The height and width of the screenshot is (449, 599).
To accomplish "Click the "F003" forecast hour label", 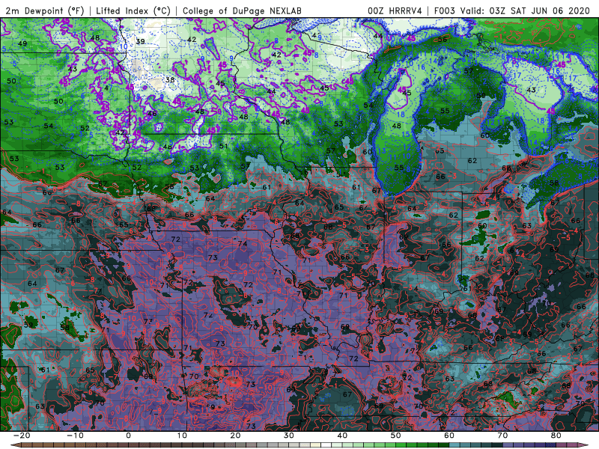I will (x=444, y=10).
